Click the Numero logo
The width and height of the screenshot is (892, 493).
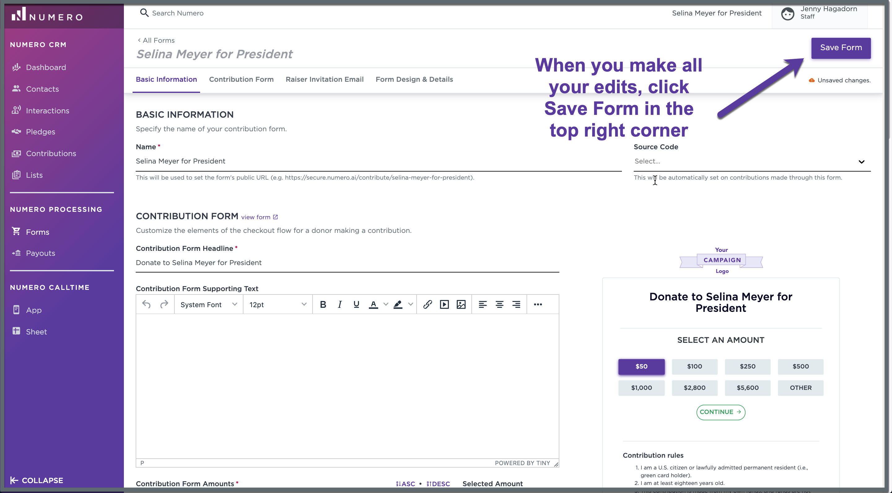point(47,15)
